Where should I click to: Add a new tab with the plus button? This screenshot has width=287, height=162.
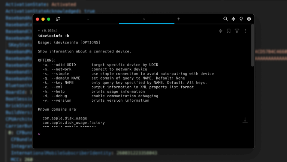[x=179, y=19]
